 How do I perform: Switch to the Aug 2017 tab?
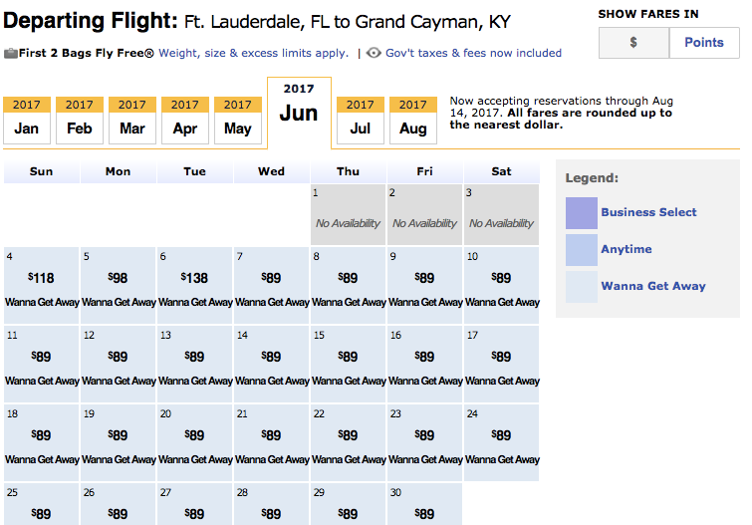click(413, 120)
